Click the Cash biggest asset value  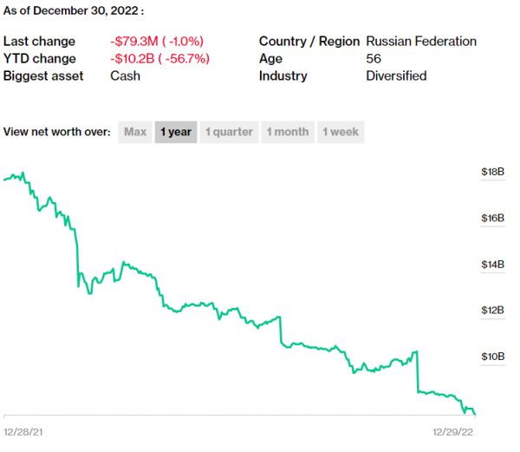tap(125, 76)
